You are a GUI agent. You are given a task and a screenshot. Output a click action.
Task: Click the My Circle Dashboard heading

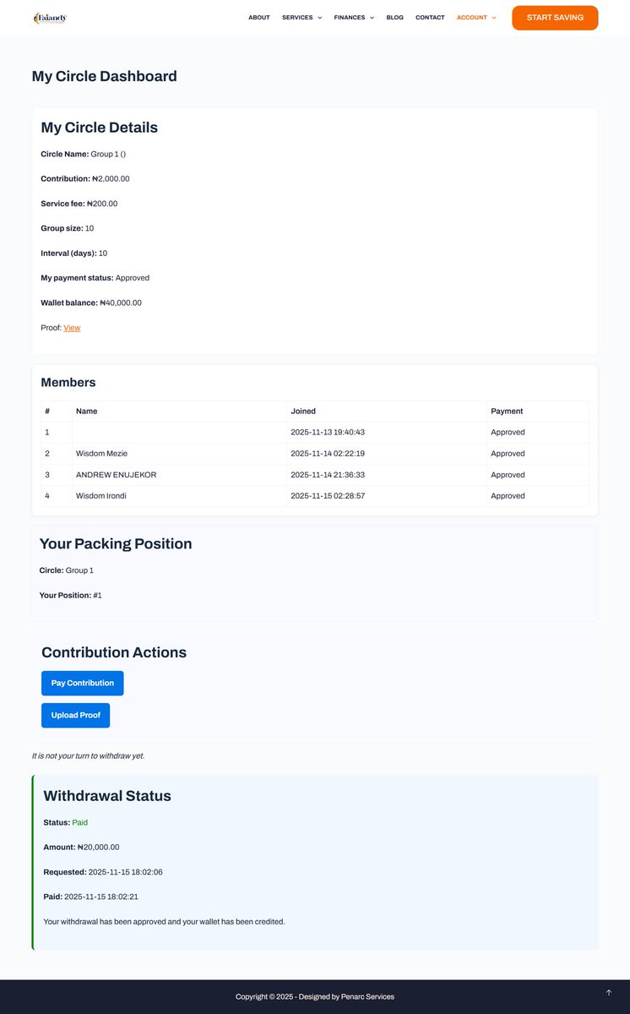point(105,76)
